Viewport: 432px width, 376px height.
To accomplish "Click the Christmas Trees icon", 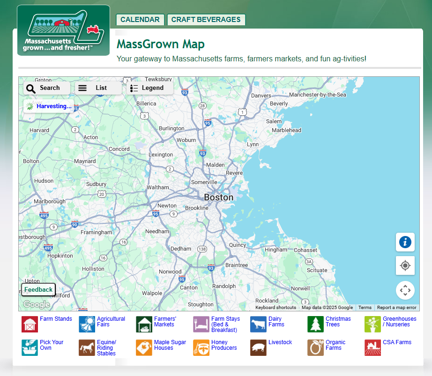I will (315, 324).
